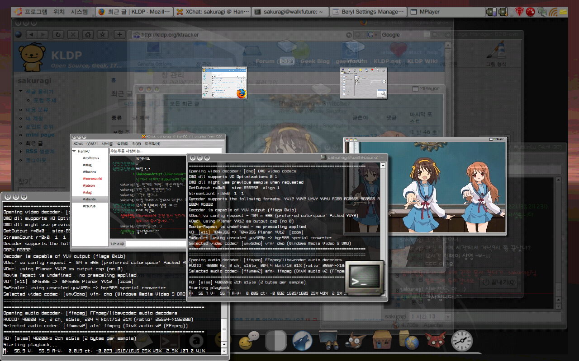579x361 pixels.
Task: Open the 프로그램 applications menu
Action: coord(31,12)
